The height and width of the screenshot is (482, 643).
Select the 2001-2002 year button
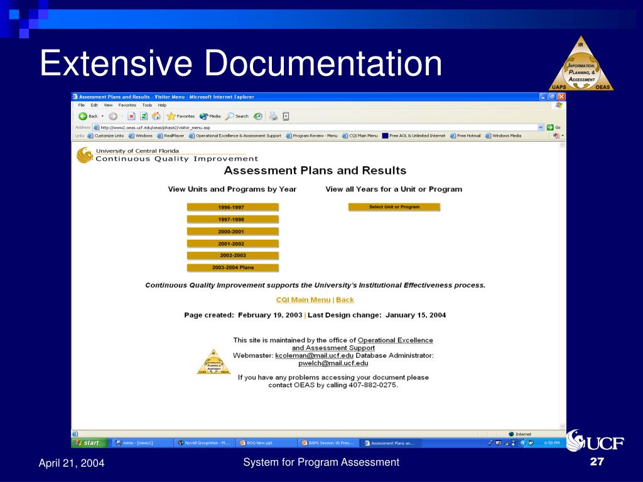tap(232, 244)
